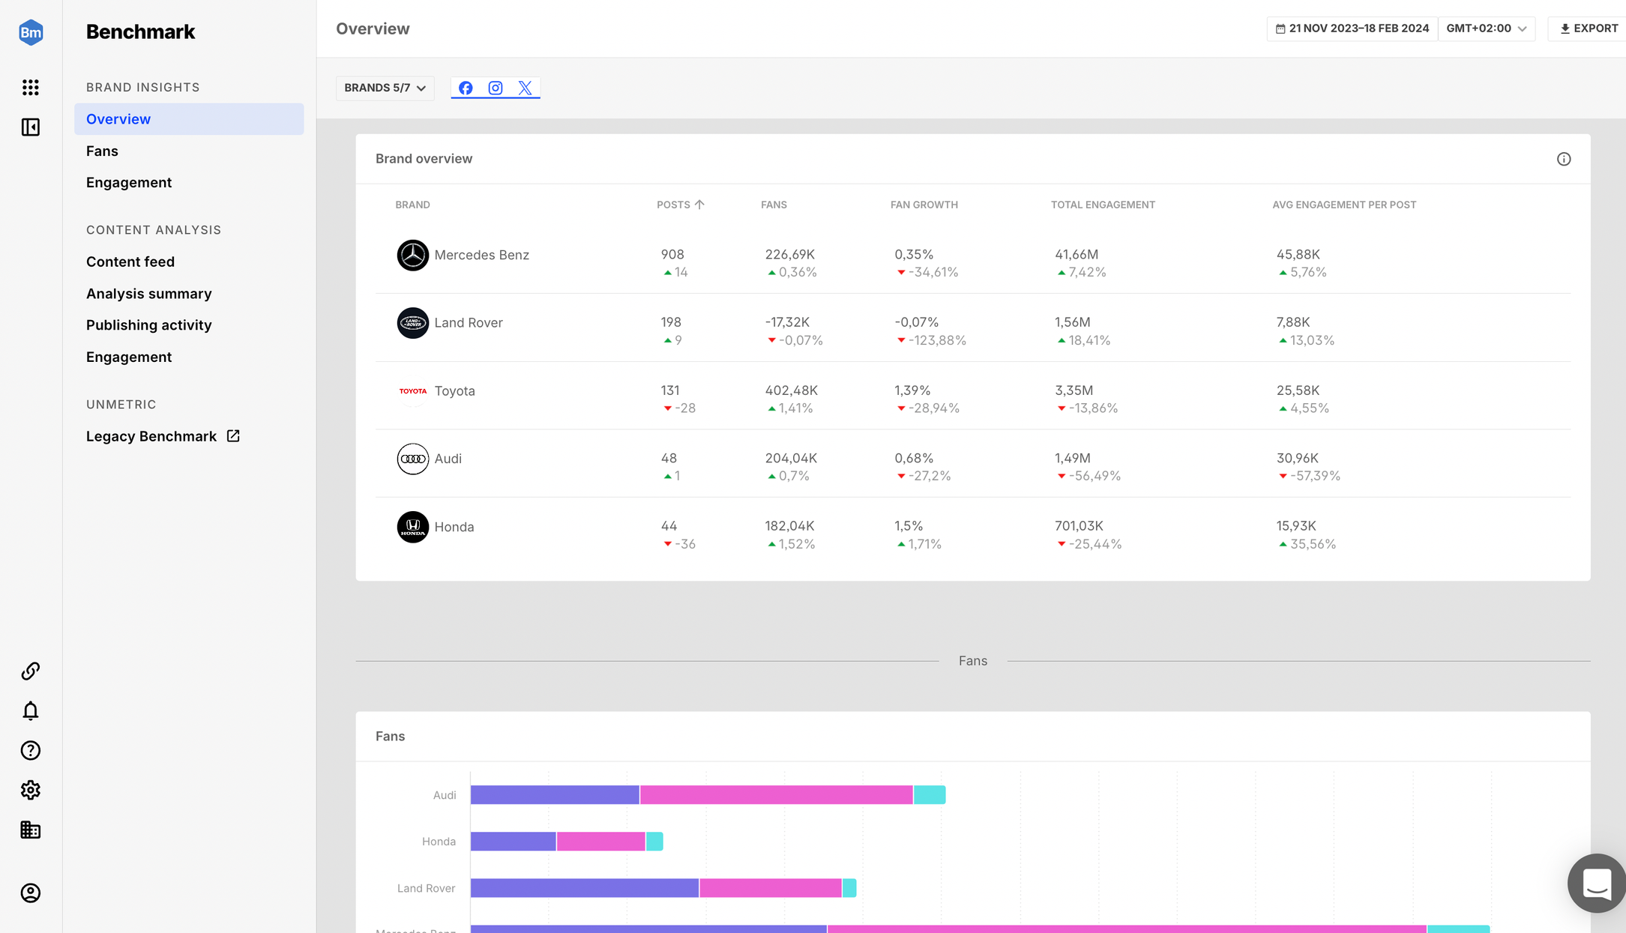
Task: Click the Honda label in Fans chart
Action: (439, 842)
